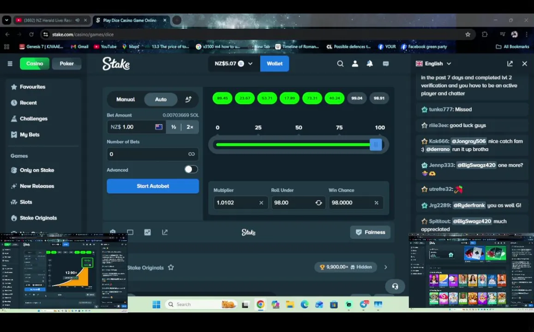
Task: Click the green dice slider track
Action: 294,145
